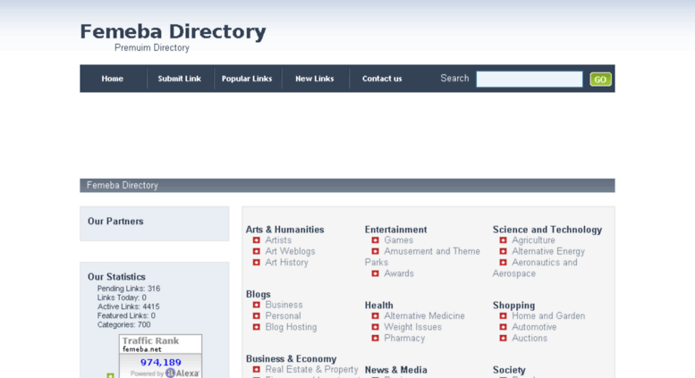Open the Auctions shopping link
695x378 pixels.
pyautogui.click(x=530, y=338)
